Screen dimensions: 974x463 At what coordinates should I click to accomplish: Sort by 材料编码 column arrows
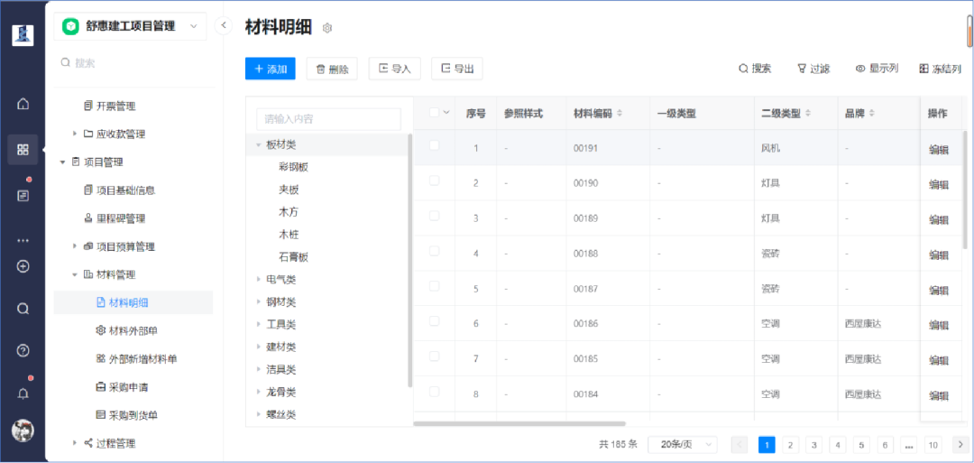point(620,114)
